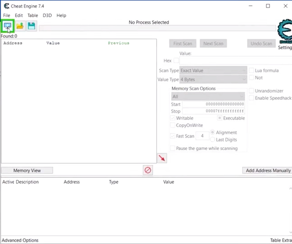Expand the memory region All dropdown

point(208,96)
